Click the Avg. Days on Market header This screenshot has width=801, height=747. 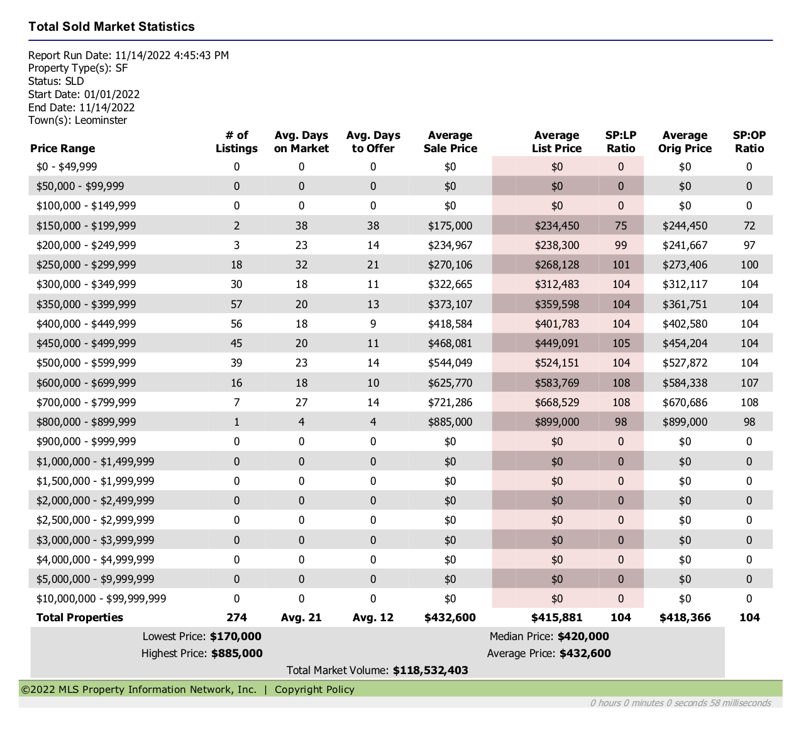[301, 142]
